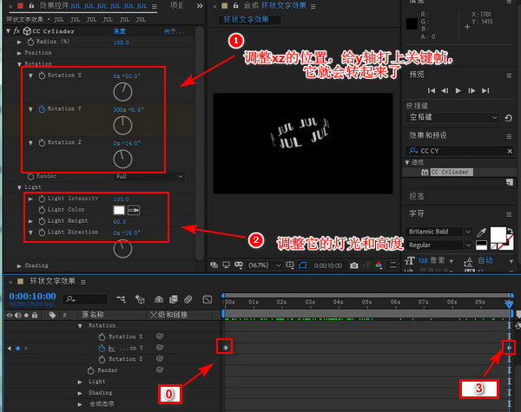This screenshot has height=412, width=521.
Task: Click the preview Play button
Action: (x=458, y=90)
